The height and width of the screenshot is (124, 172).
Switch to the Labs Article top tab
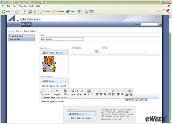[x=26, y=24]
